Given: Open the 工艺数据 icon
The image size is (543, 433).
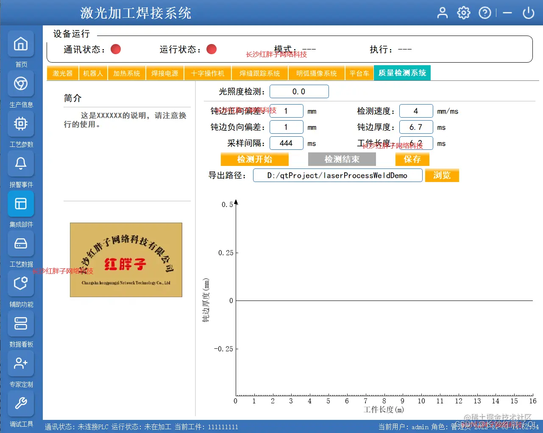Looking at the screenshot, I should pos(21,243).
